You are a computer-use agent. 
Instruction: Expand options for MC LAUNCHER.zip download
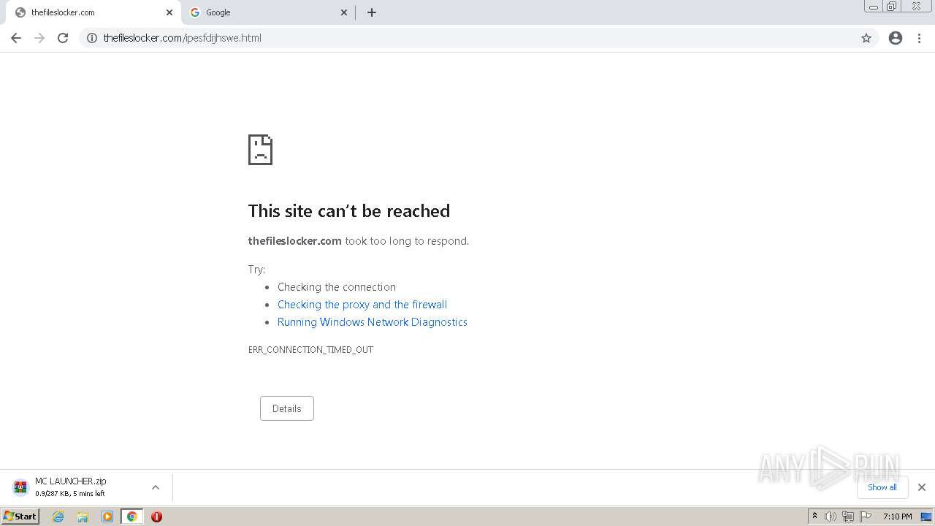pos(156,487)
